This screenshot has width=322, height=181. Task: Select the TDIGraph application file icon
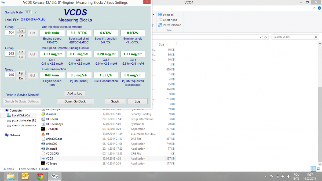click(x=43, y=129)
